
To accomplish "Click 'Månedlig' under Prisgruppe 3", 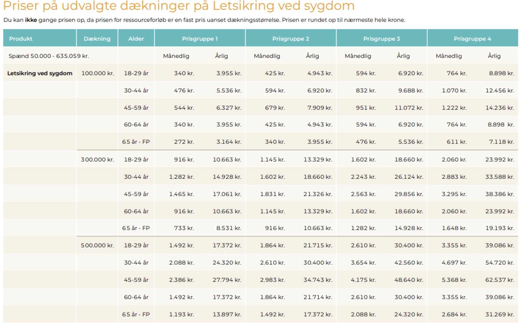I will [x=358, y=56].
